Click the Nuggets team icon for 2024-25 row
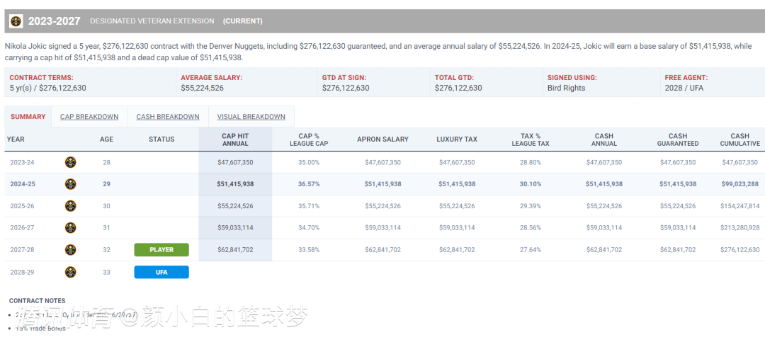 (x=71, y=184)
